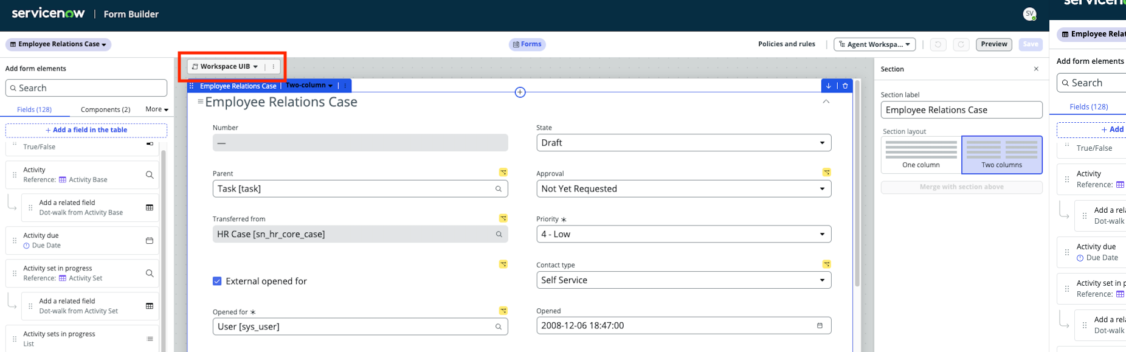
Task: Click the yellow policy icon above Approval
Action: tap(827, 173)
